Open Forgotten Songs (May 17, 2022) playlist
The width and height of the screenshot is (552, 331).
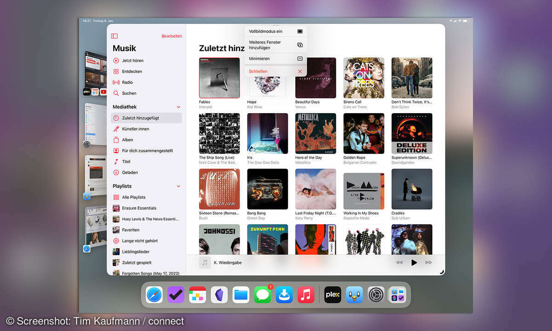(x=146, y=273)
